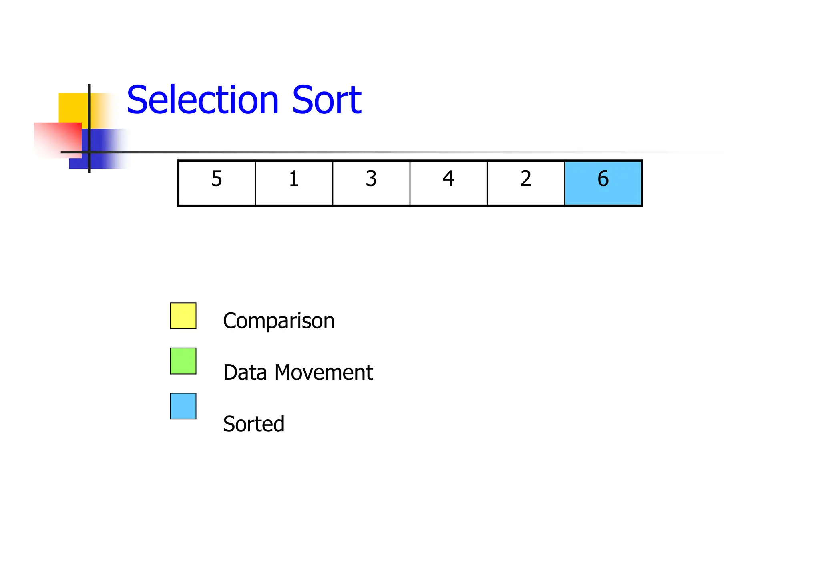Click the yellow Comparison legend swatch
Viewport: 820px width, 580px height.
[x=183, y=316]
